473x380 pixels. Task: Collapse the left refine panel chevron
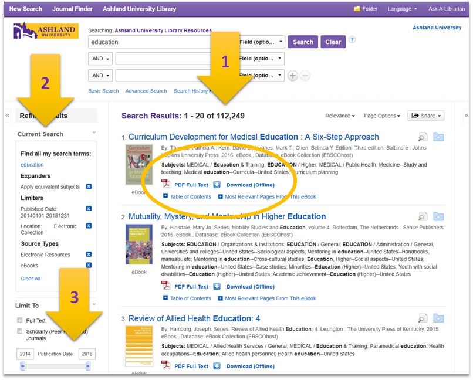7,116
